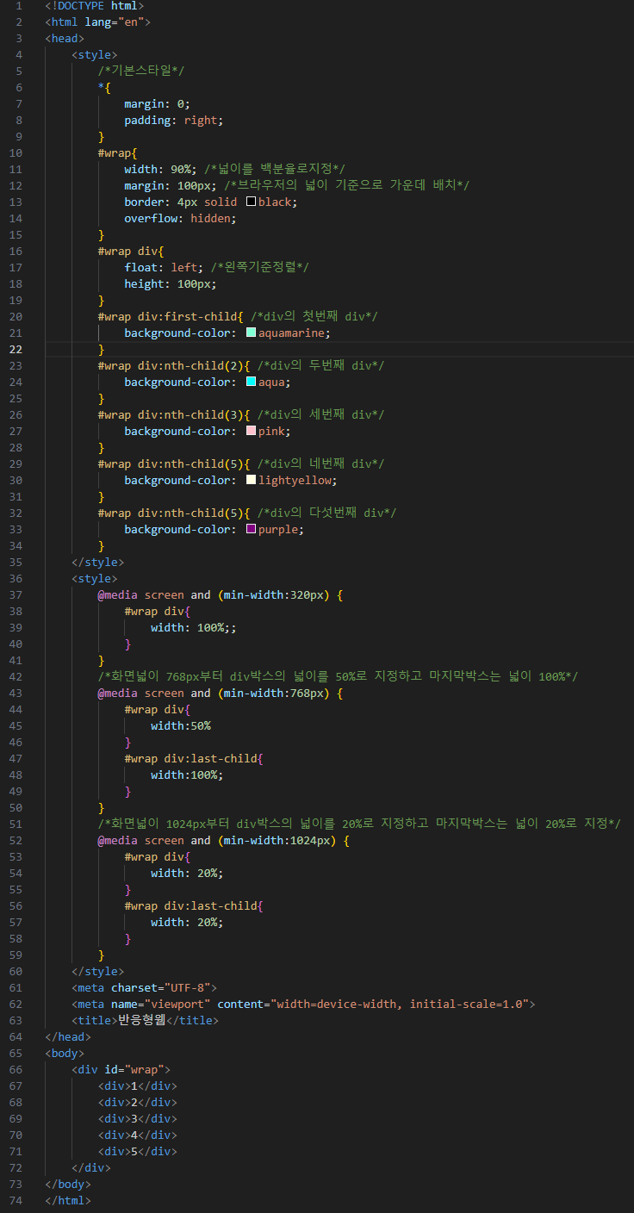The image size is (634, 1213).
Task: Click the "#wrap div:nth-child(2)" selector
Action: click(171, 365)
